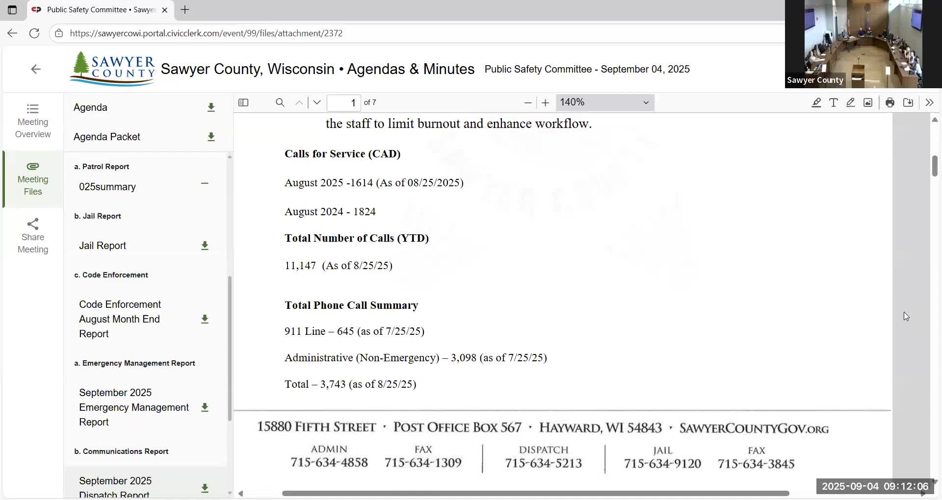
Task: Click the 'b. Jail Report' heading
Action: 98,216
